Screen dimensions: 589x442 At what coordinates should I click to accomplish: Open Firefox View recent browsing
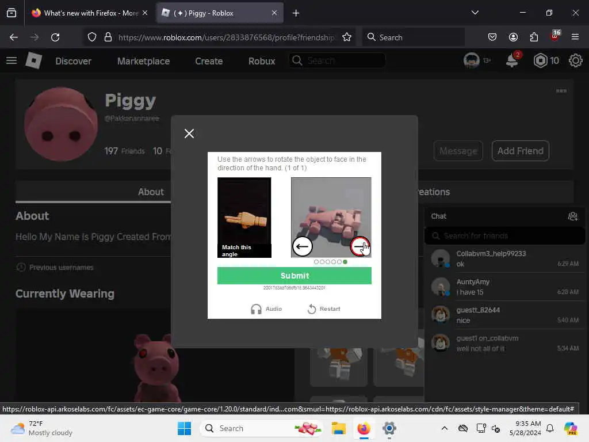pos(12,13)
